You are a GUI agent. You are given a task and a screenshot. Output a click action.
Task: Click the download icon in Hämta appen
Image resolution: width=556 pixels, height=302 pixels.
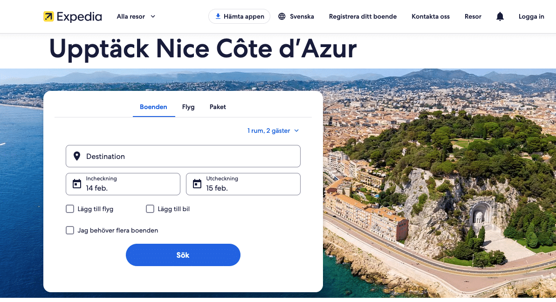(x=218, y=16)
